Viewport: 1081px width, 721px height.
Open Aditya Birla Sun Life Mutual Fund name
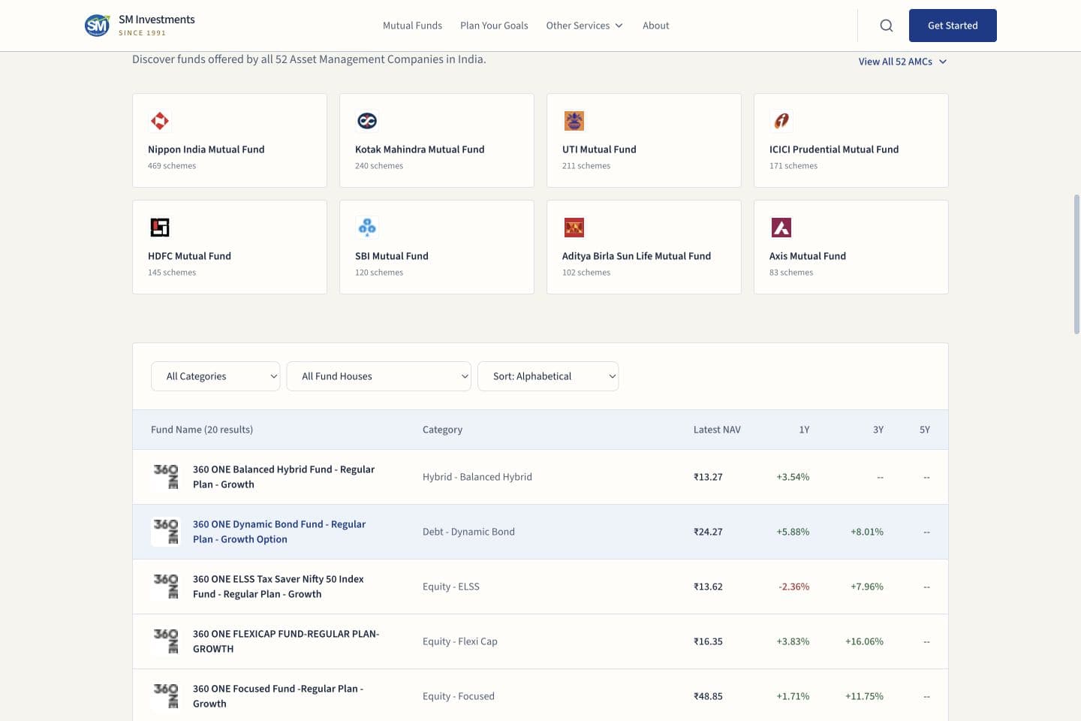click(x=637, y=256)
